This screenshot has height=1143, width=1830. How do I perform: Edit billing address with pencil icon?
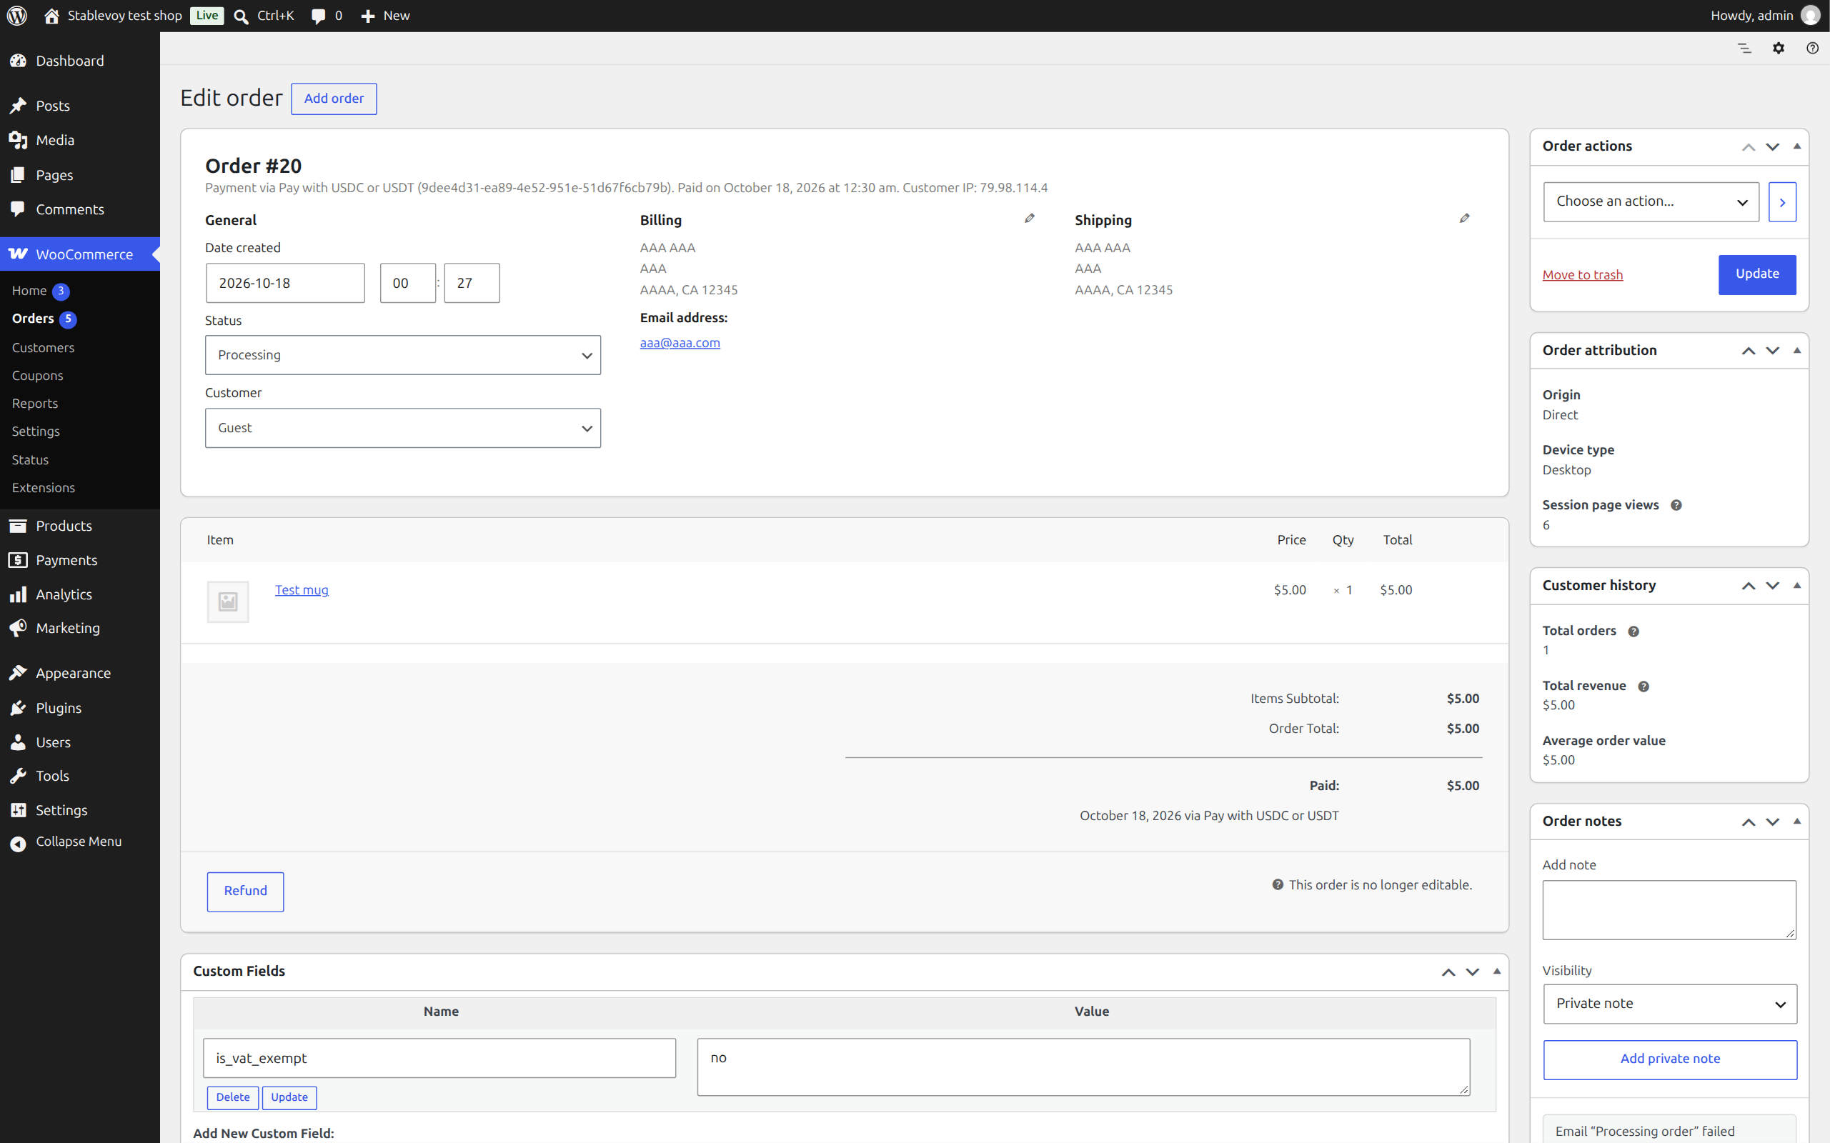[1029, 219]
